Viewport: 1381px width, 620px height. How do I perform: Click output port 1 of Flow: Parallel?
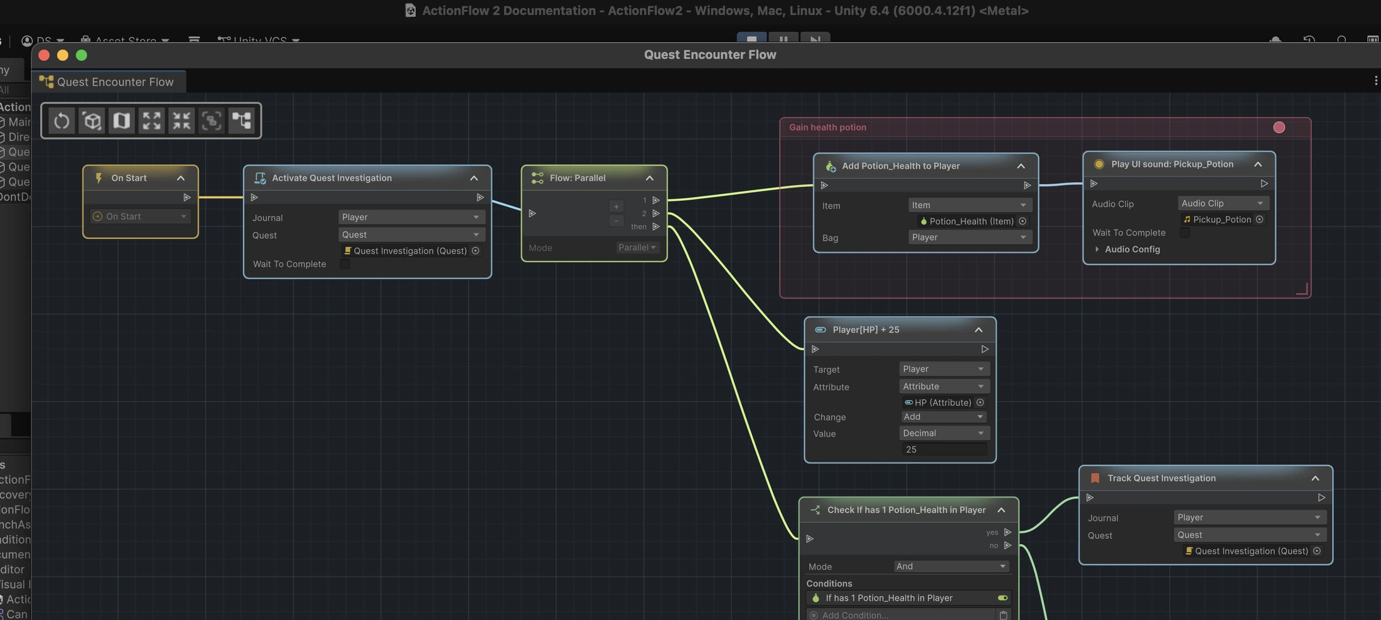point(656,200)
